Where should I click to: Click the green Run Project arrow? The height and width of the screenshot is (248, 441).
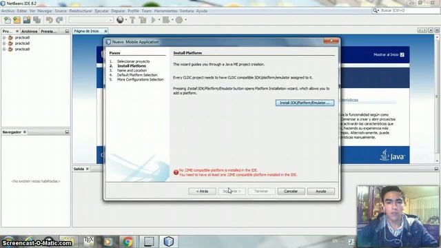click(154, 20)
